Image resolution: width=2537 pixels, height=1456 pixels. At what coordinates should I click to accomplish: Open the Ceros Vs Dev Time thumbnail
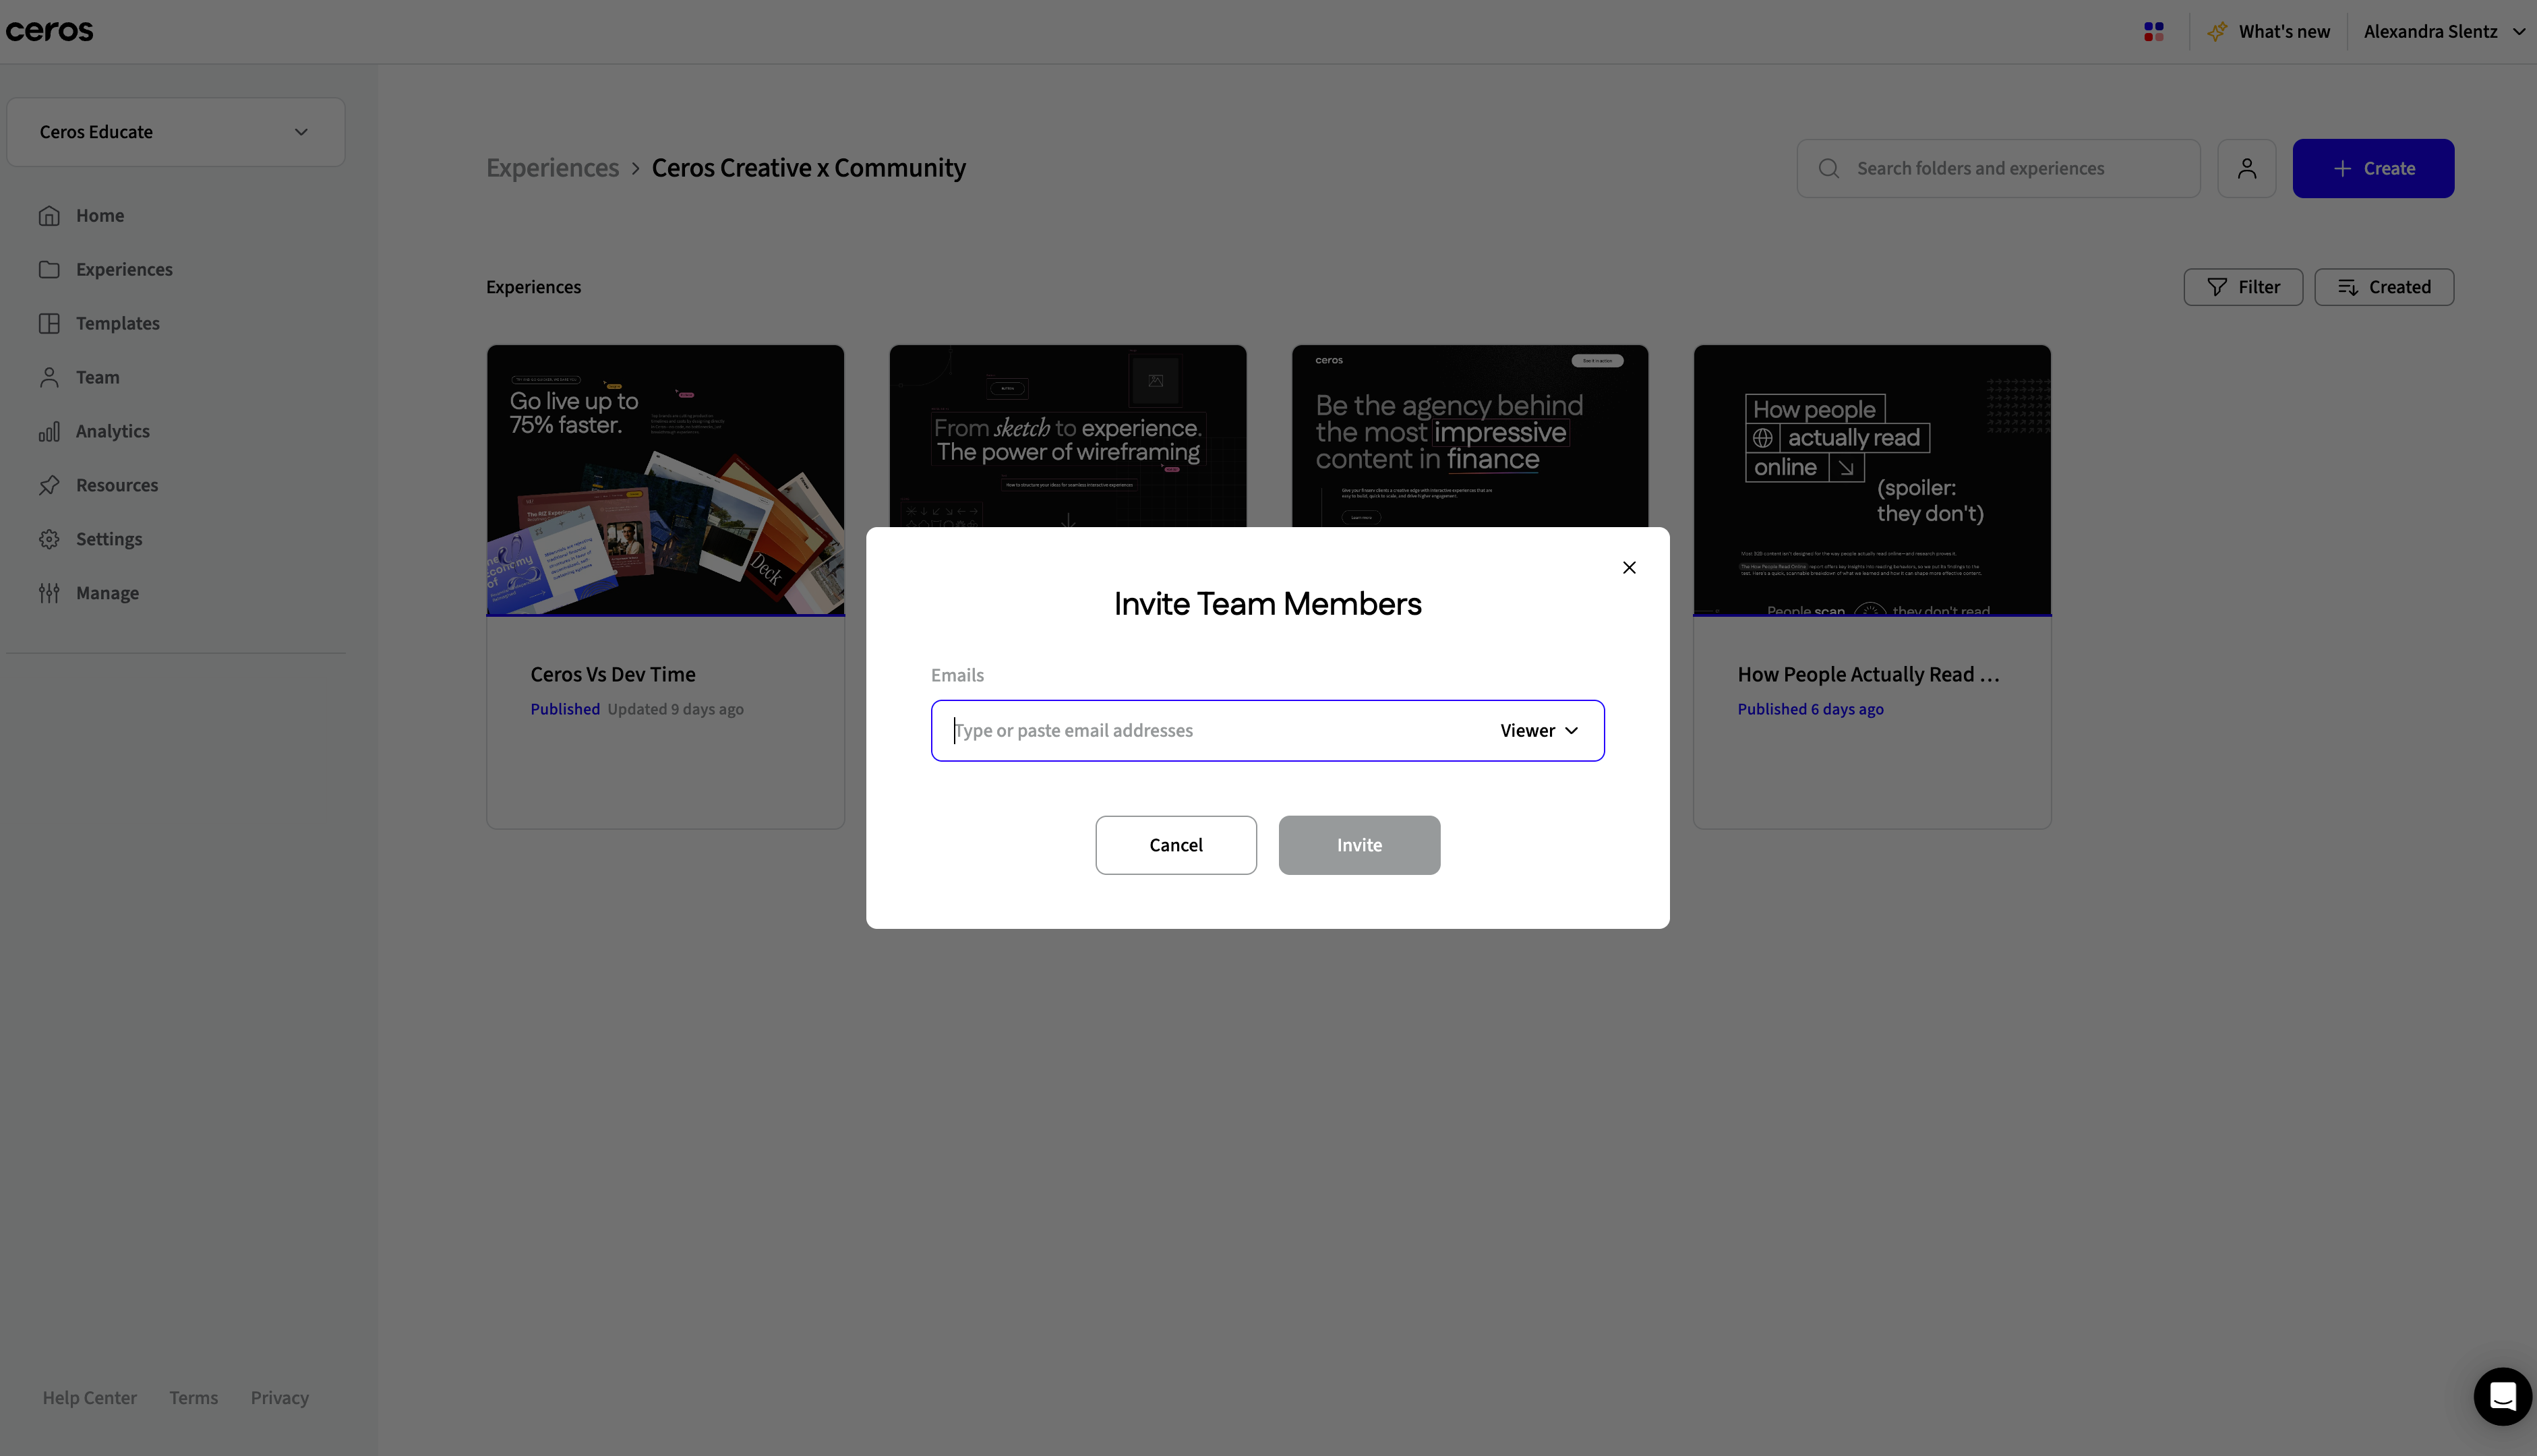pos(665,481)
